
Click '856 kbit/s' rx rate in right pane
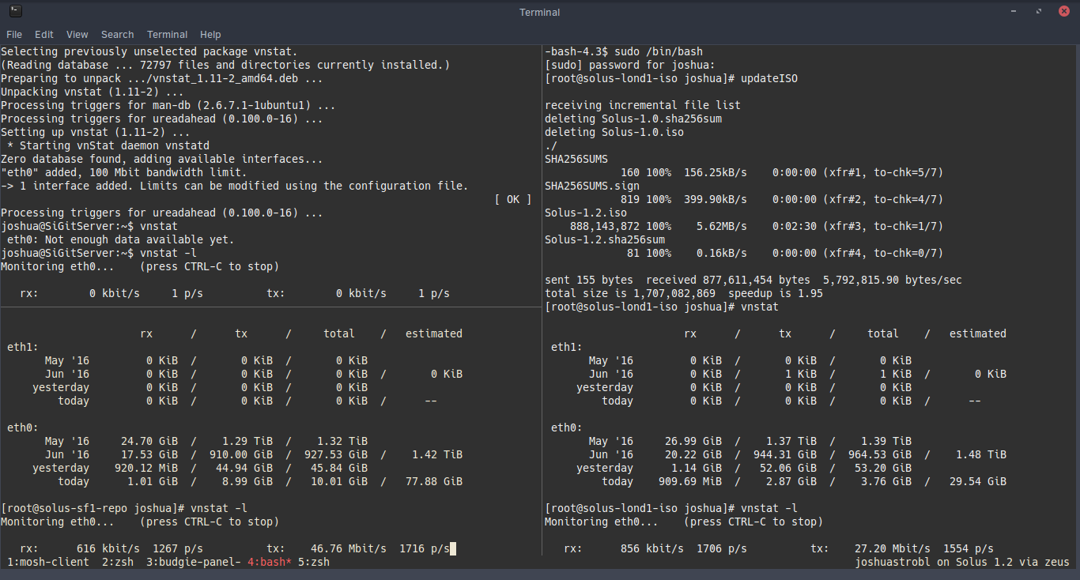pos(652,548)
